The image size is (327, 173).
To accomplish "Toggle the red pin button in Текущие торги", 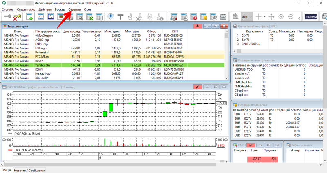I will point(197,26).
